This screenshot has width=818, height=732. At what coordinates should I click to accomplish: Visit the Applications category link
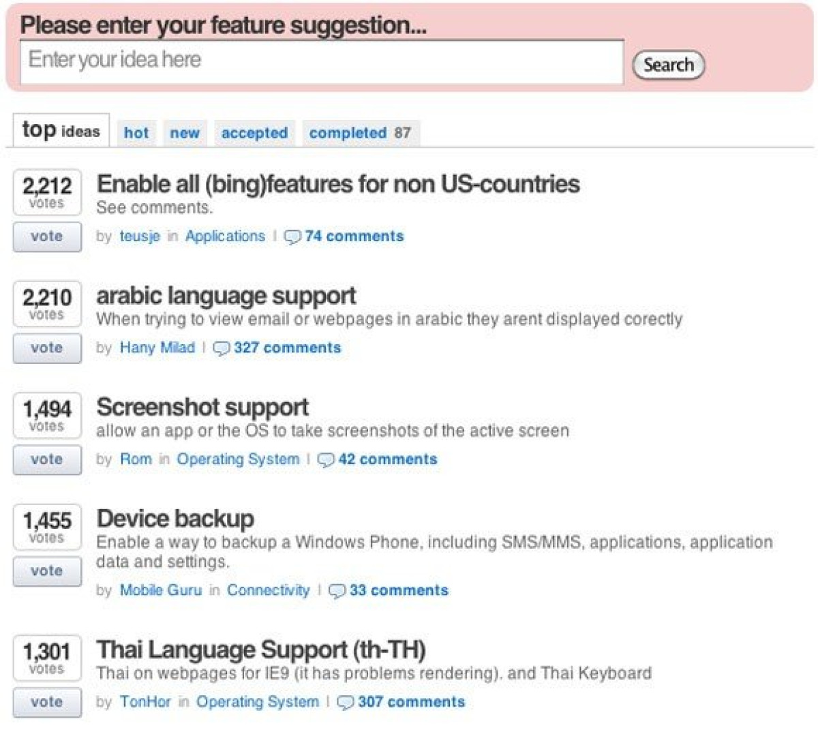(225, 237)
